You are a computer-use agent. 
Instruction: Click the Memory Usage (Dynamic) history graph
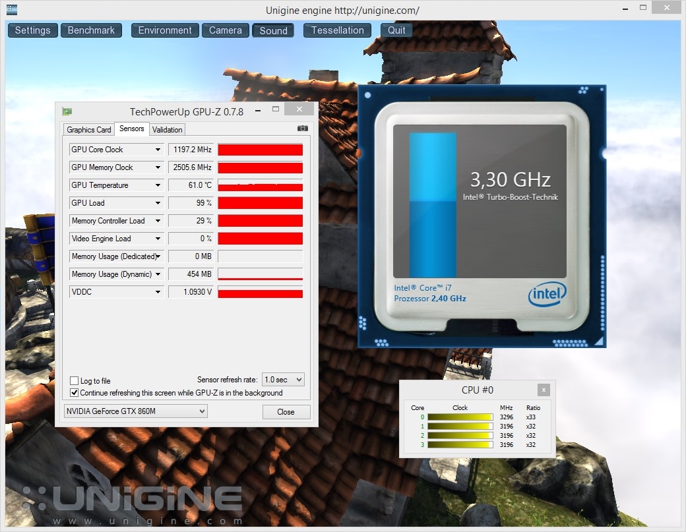(x=261, y=274)
